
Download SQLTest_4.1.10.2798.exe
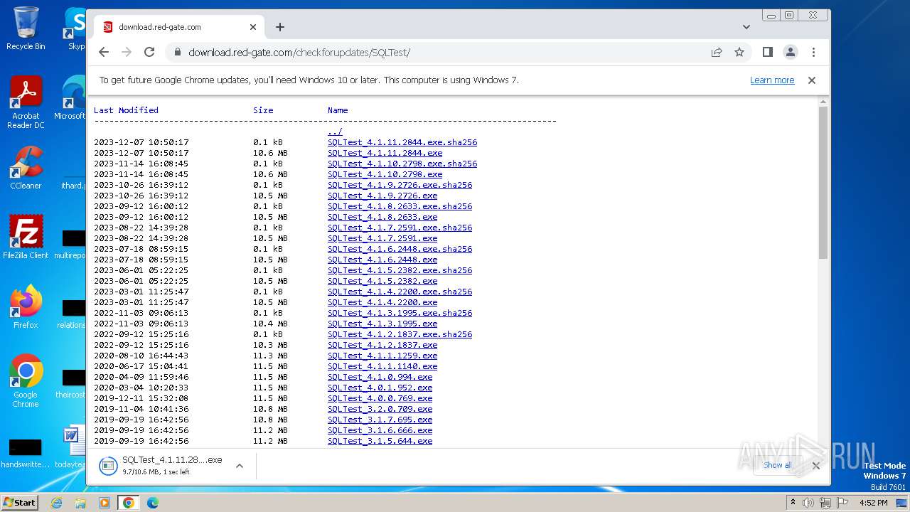coord(385,174)
